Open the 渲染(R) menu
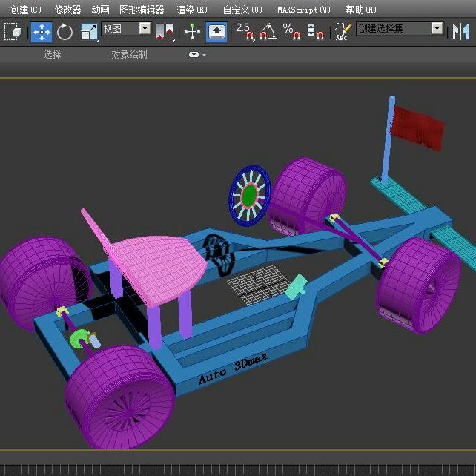Screen dimensions: 476x476 (x=192, y=10)
